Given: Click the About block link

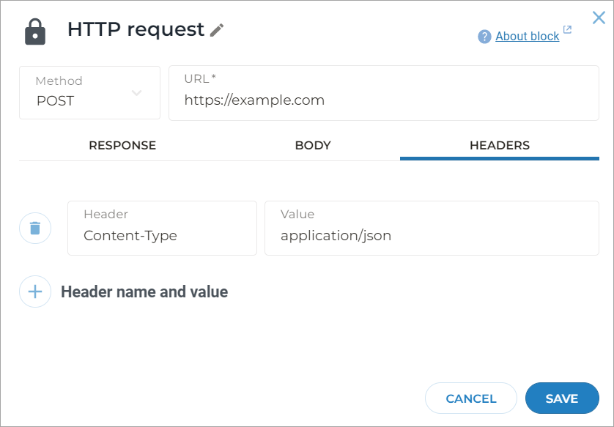Looking at the screenshot, I should tap(528, 36).
